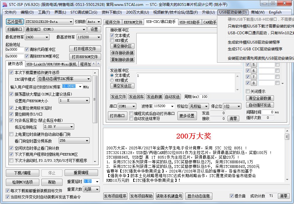The height and width of the screenshot is (204, 294).
Task: Toggle 空闲状态时停止看门狗计数 checkbox
Action: point(11,148)
